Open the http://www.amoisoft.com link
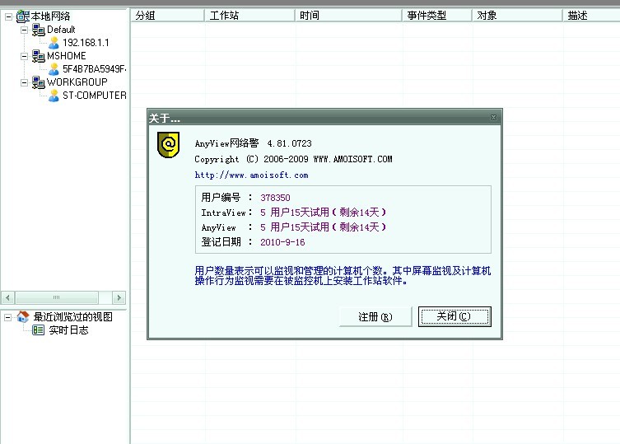 251,175
